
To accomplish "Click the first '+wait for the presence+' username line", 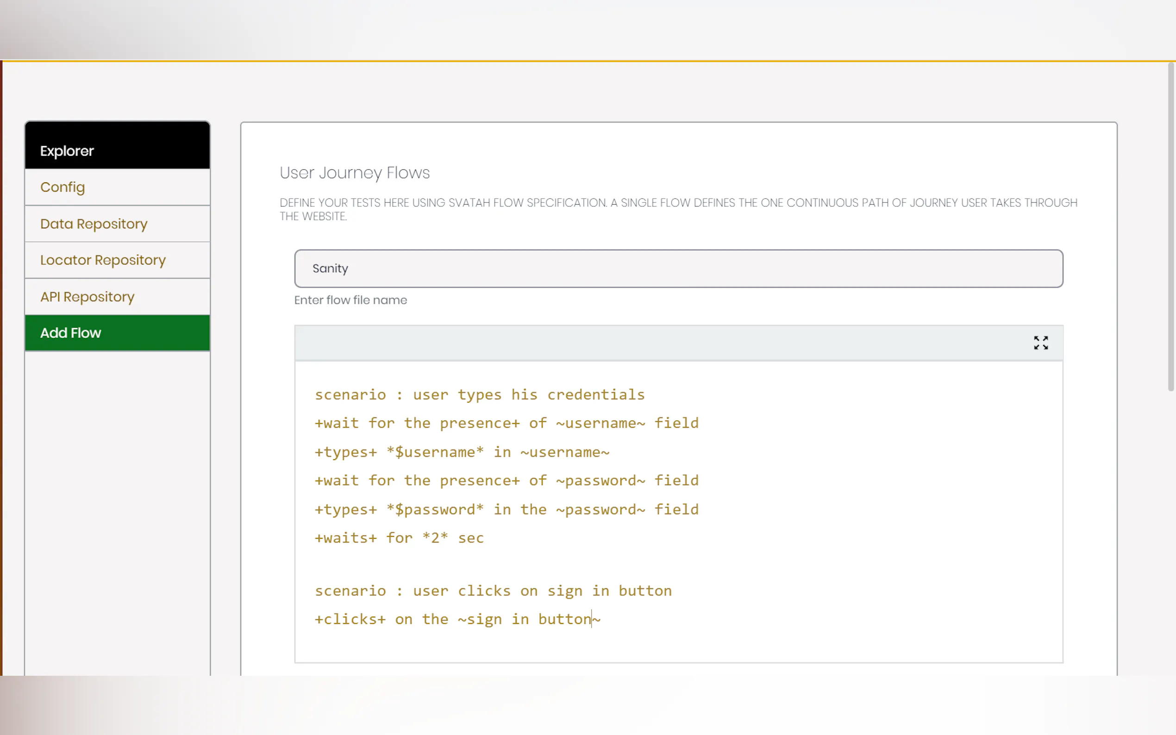I will [x=506, y=424].
